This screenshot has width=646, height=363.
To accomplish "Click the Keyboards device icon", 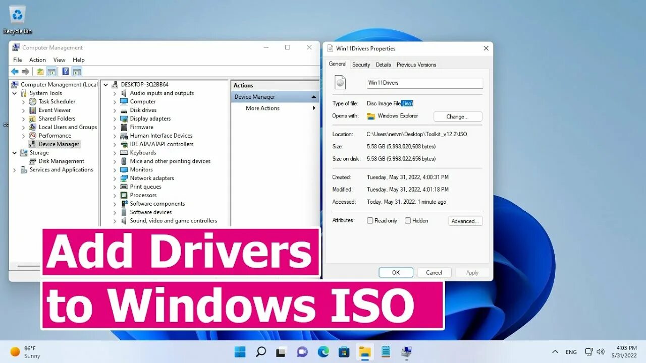I will pyautogui.click(x=124, y=153).
